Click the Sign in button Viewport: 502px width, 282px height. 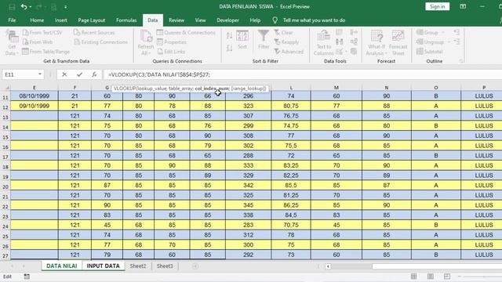coord(438,7)
